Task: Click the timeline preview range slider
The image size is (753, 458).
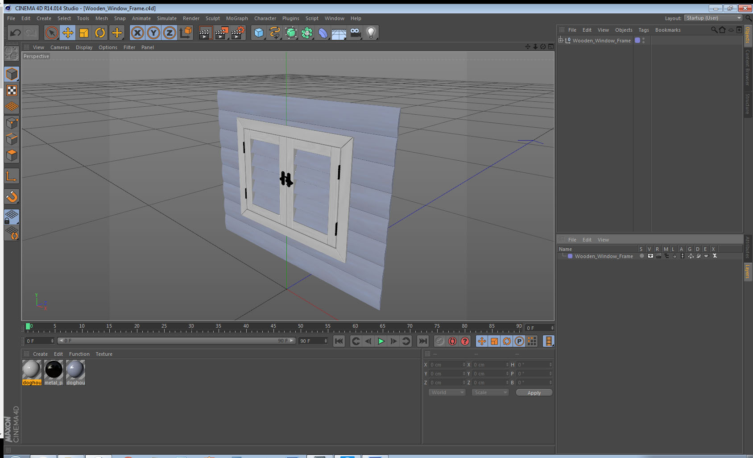Action: tap(177, 341)
